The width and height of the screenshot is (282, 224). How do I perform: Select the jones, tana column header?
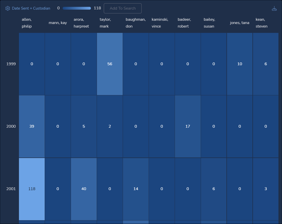click(239, 23)
